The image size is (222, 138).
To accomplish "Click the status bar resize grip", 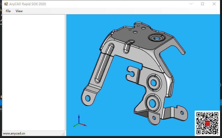I will click(x=63, y=134).
